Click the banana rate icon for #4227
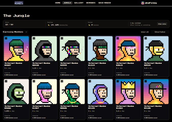The image size is (172, 122). coord(7,68)
